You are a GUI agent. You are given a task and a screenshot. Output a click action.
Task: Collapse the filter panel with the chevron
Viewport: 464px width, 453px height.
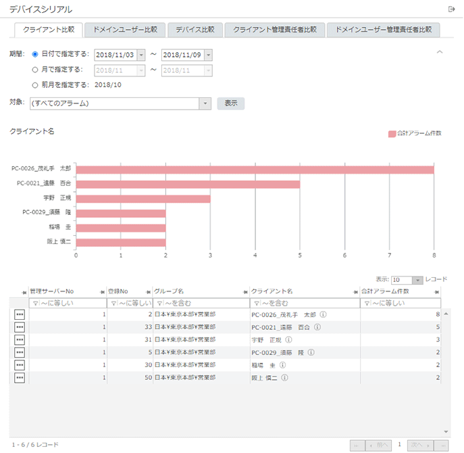[x=440, y=52]
